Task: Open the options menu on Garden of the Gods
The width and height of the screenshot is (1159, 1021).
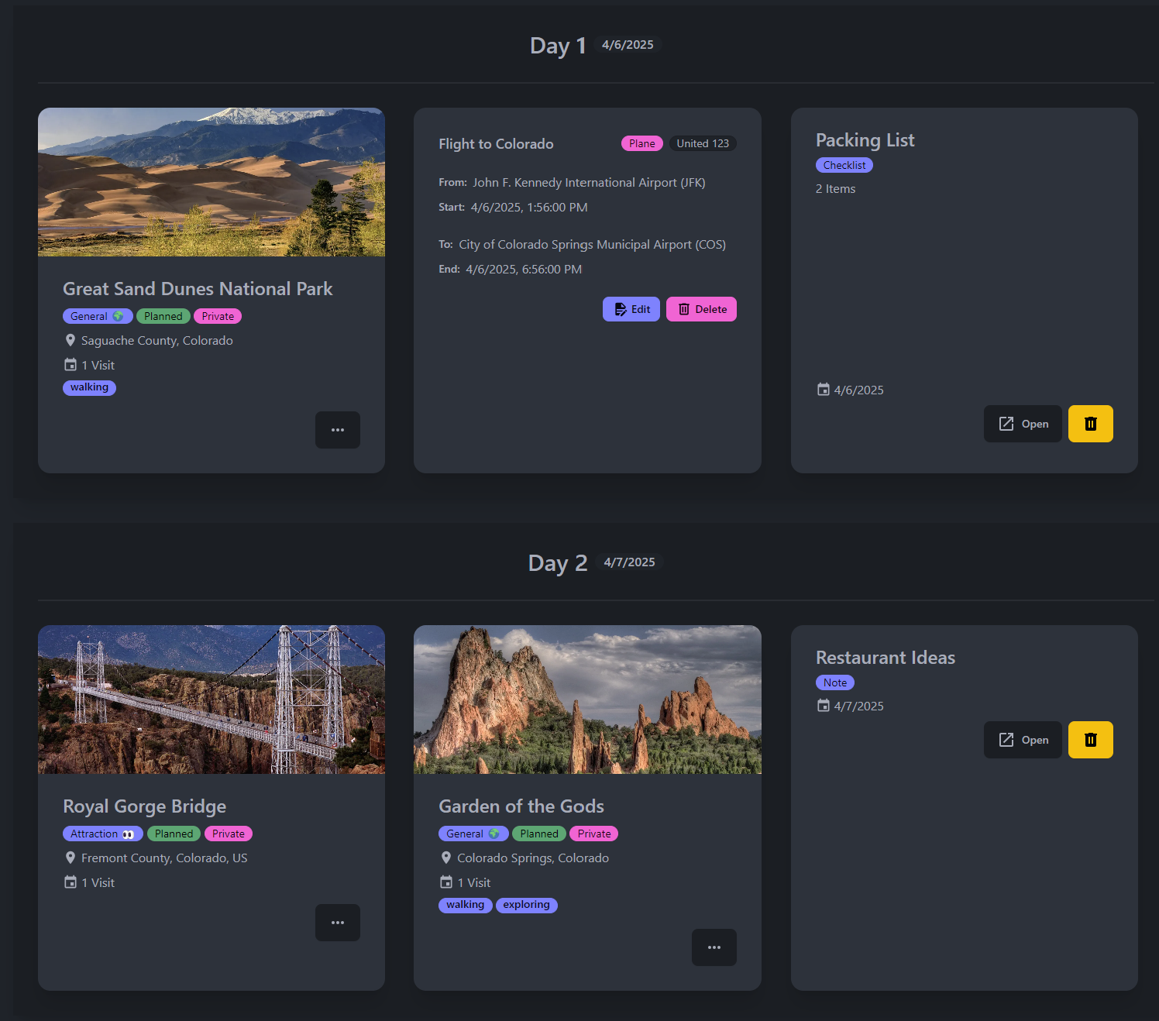Action: tap(714, 947)
